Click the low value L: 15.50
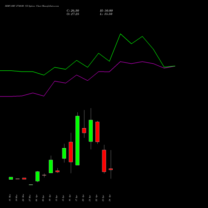Image resolution: width=208 pixels, height=208 pixels. coord(106,14)
